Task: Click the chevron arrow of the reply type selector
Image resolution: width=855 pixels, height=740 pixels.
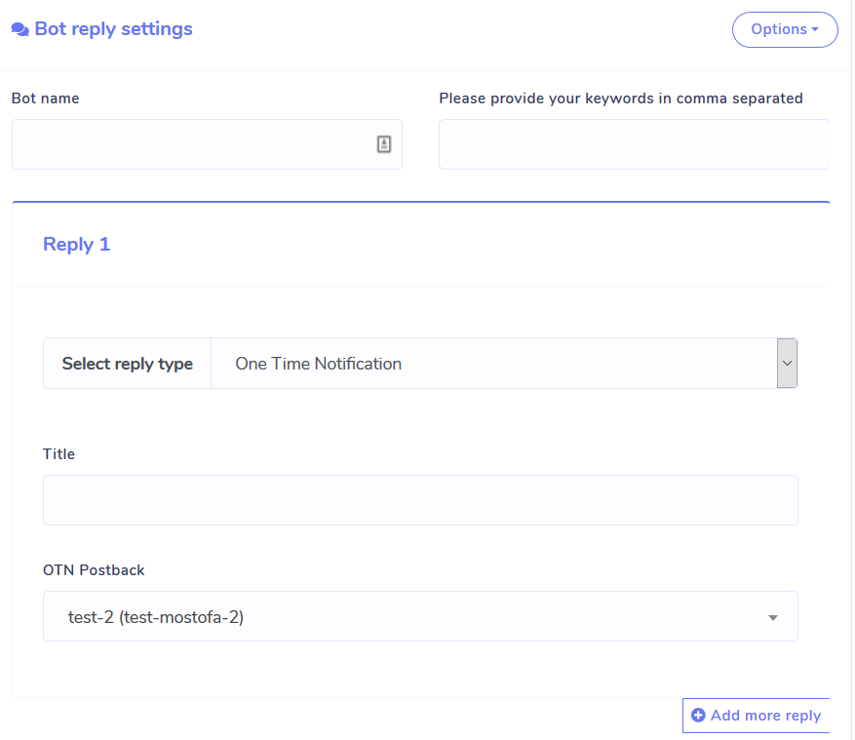Action: coord(787,364)
